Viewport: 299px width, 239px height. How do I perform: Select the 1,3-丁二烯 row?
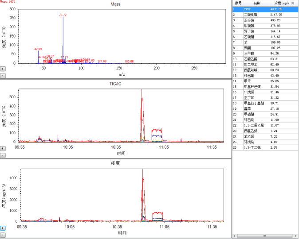[x=265, y=147]
